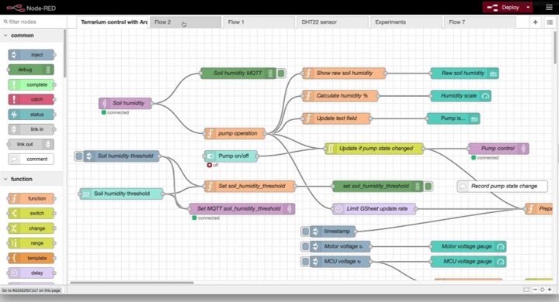Select Update if pump state changed node
The image size is (559, 302).
(374, 149)
